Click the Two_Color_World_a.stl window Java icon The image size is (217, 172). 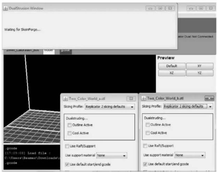coord(66,99)
